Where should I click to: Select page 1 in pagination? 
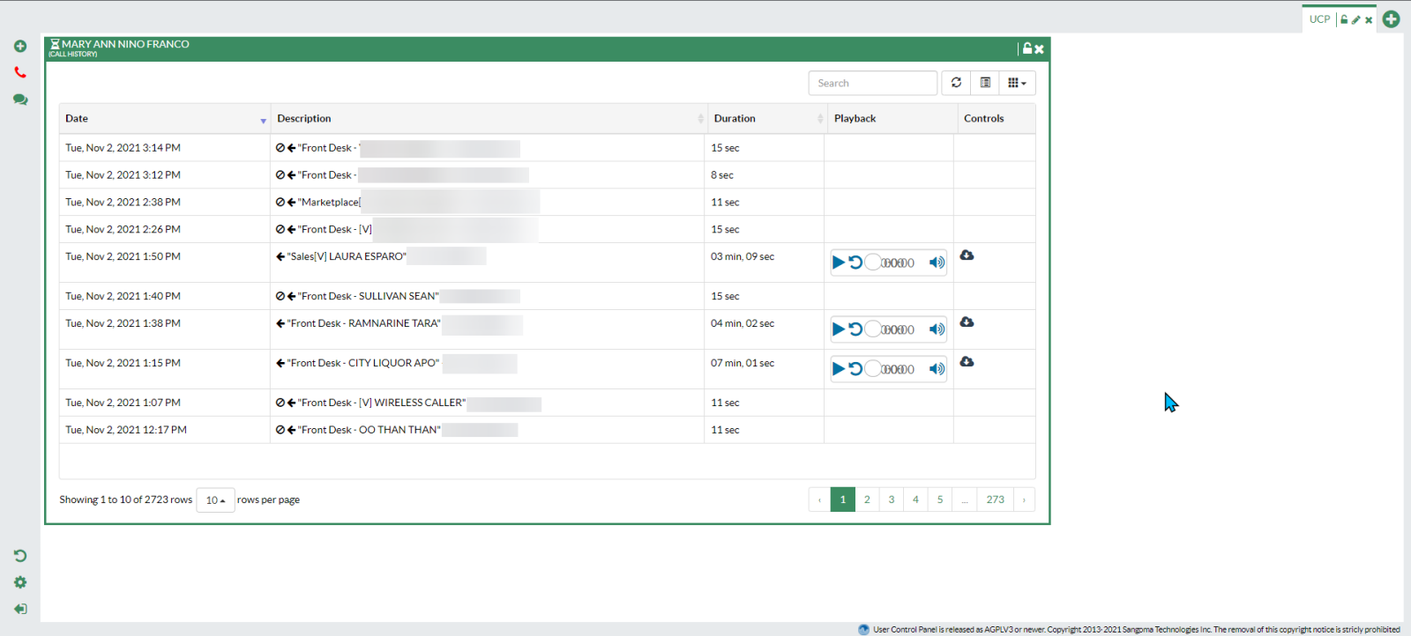[843, 499]
